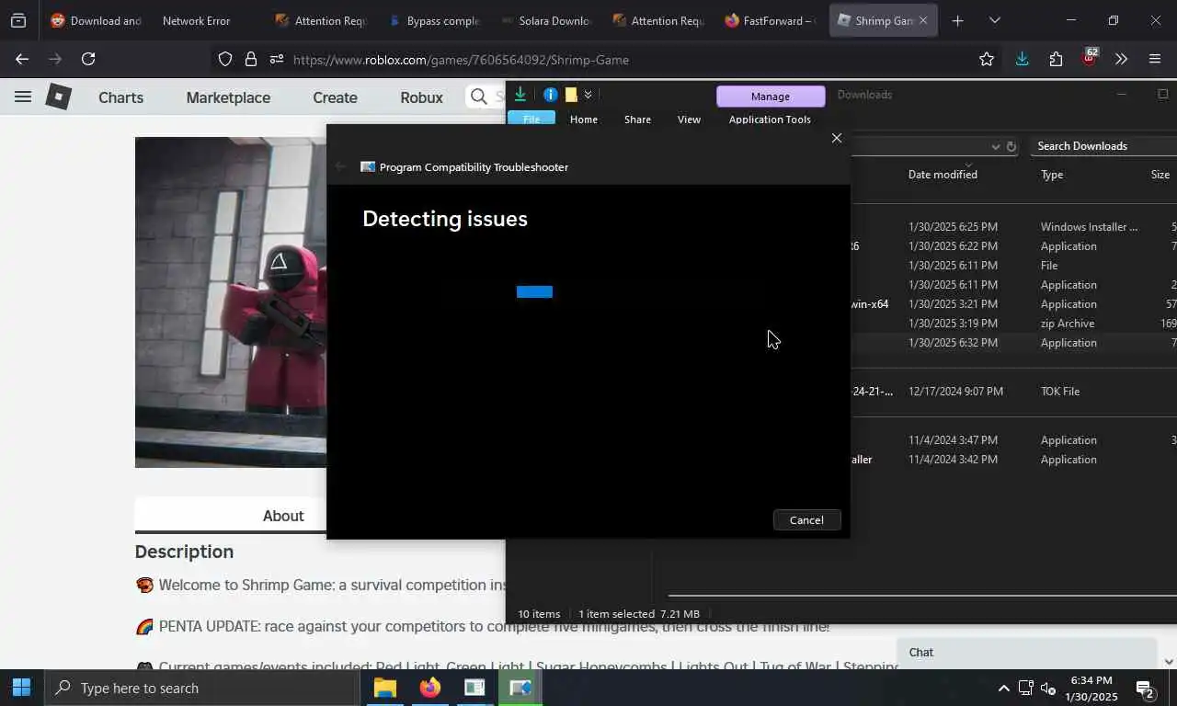Open a new browser tab

pos(957,20)
